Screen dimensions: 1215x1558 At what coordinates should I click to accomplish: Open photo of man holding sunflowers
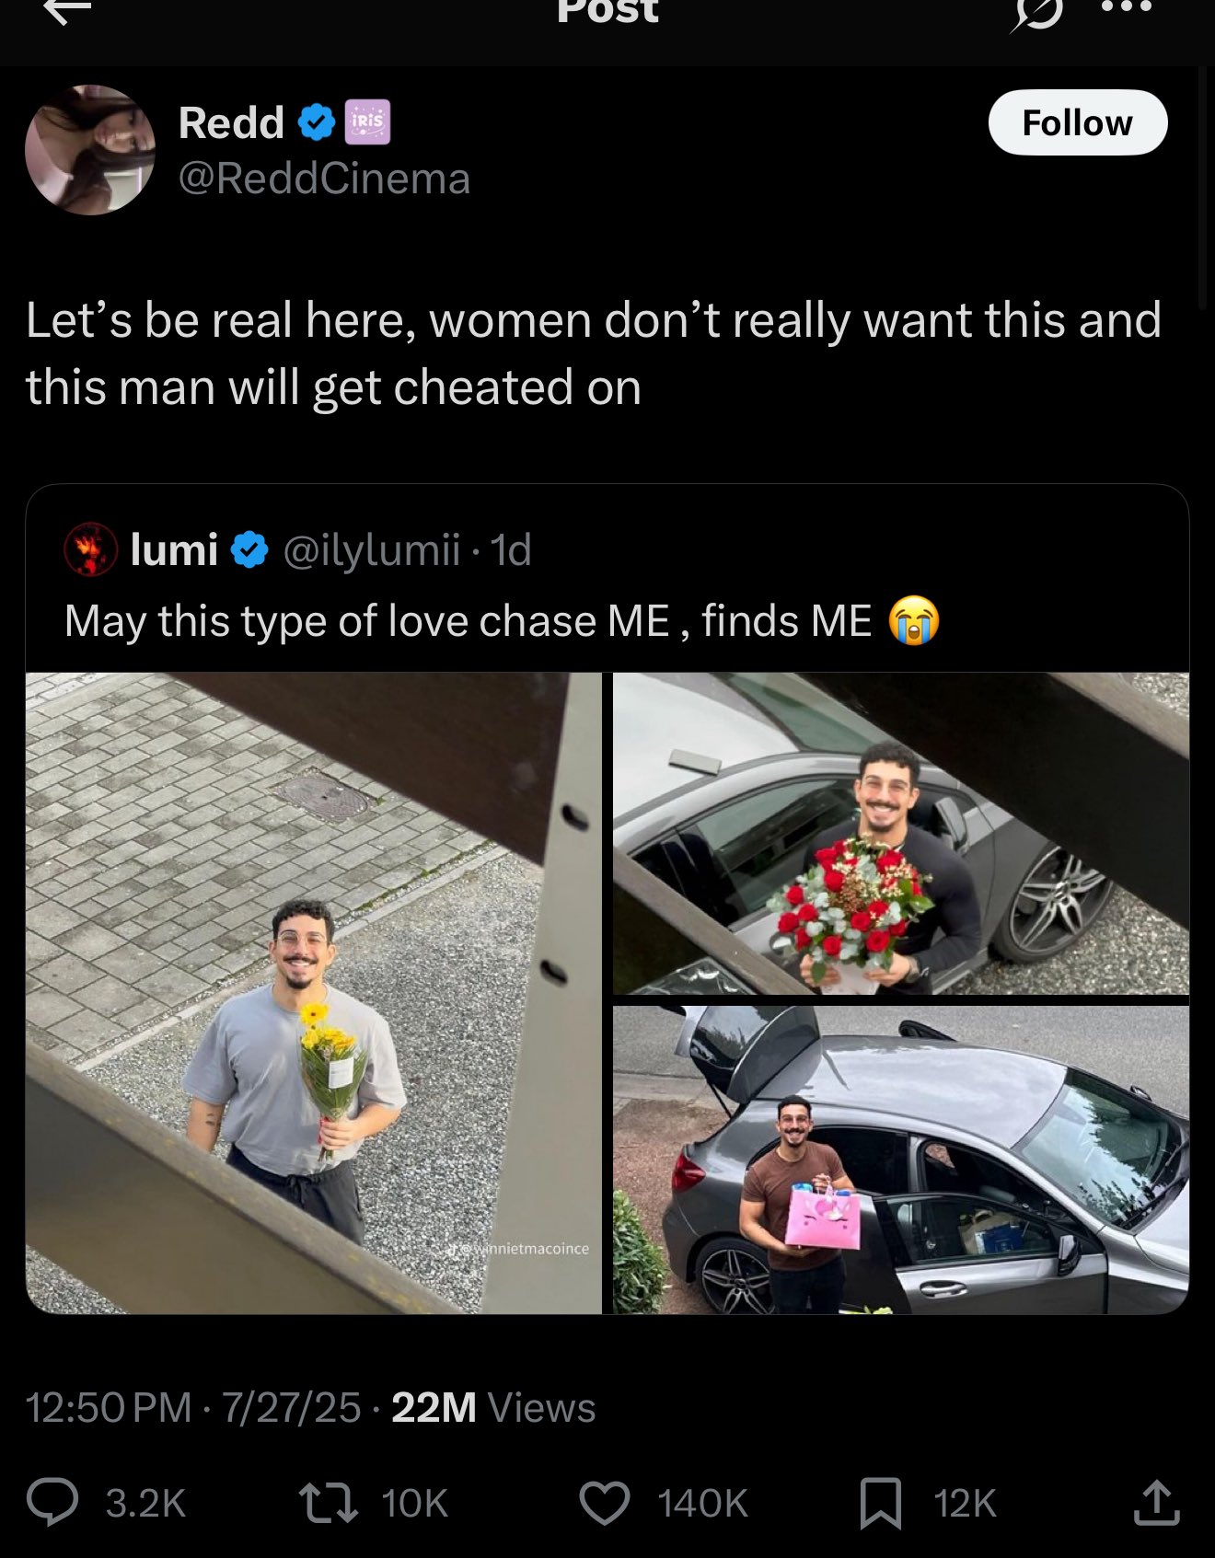tap(313, 993)
